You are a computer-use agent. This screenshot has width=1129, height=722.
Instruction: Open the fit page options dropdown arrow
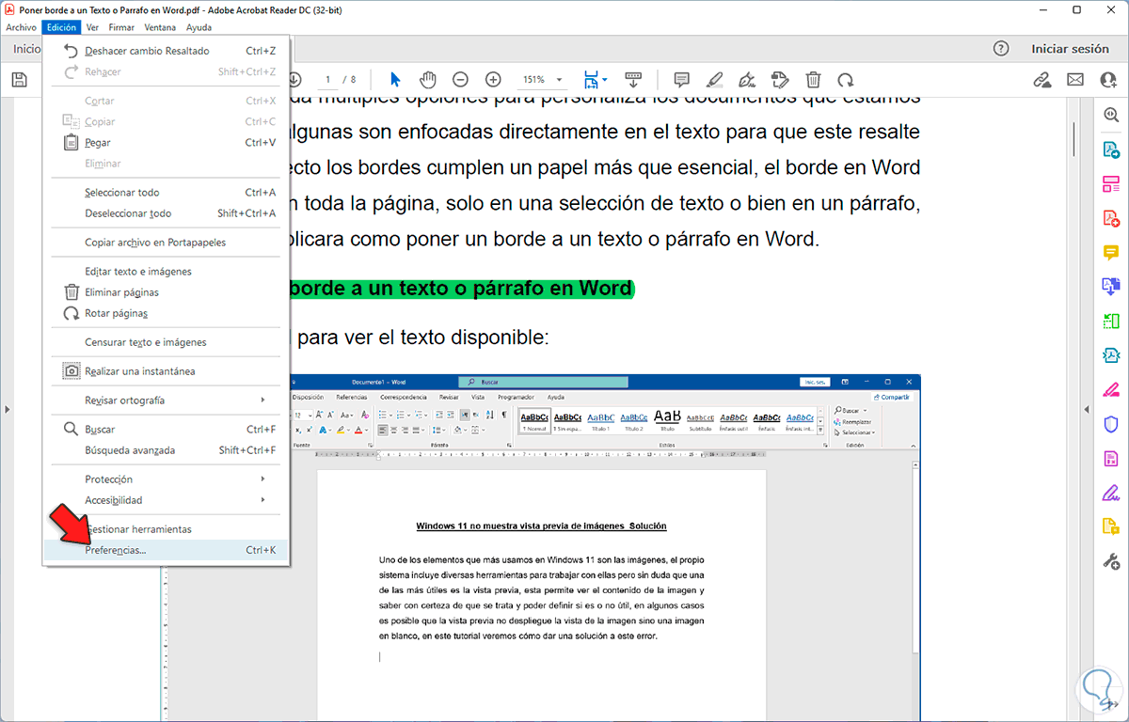click(605, 80)
